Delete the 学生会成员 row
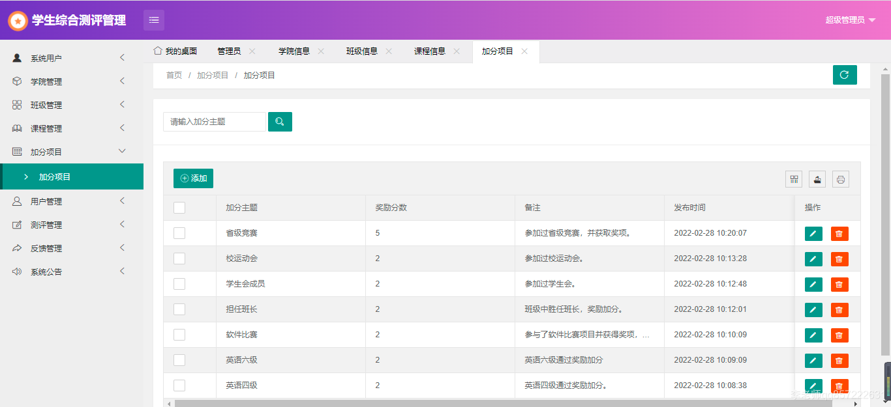Viewport: 891px width, 407px height. [839, 285]
